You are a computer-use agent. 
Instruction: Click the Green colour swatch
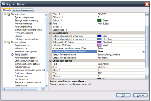coord(99,20)
